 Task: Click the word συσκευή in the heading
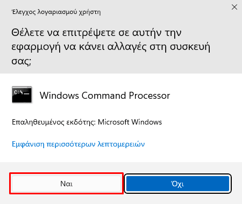[190, 47]
